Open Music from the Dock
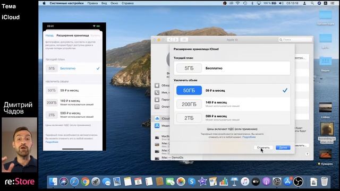This screenshot has width=340, height=191. click(245, 181)
